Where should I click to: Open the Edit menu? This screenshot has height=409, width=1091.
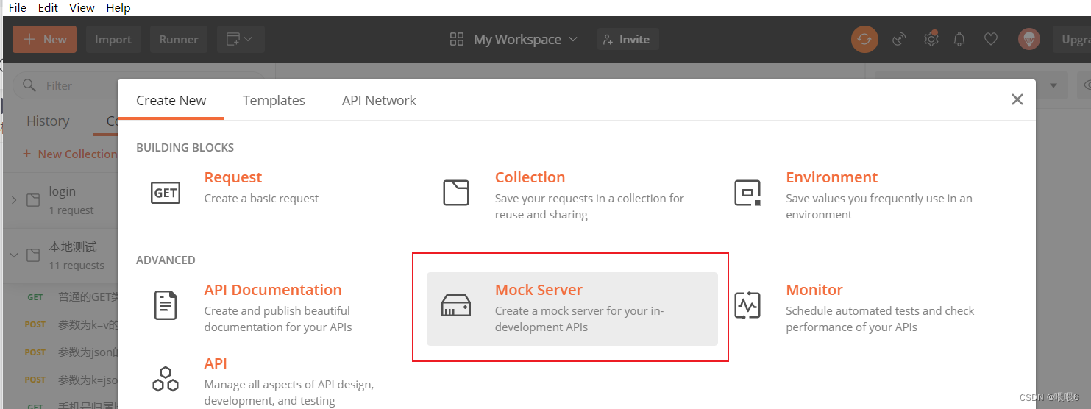(48, 7)
